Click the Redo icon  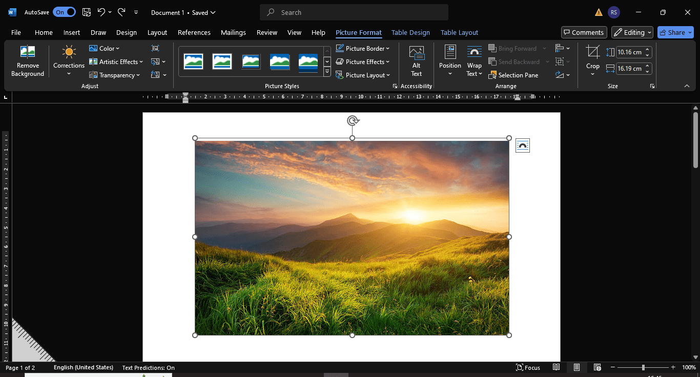coord(121,12)
